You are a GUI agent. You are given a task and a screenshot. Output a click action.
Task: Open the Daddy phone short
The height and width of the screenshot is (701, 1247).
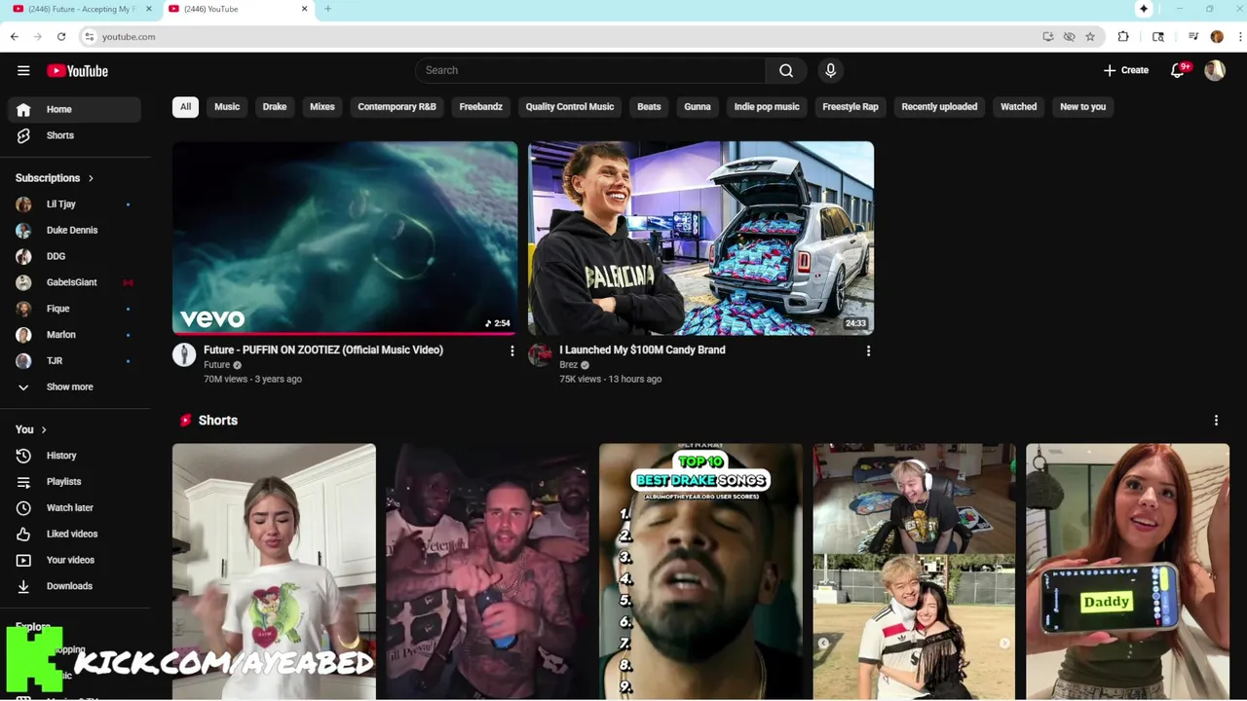1127,572
